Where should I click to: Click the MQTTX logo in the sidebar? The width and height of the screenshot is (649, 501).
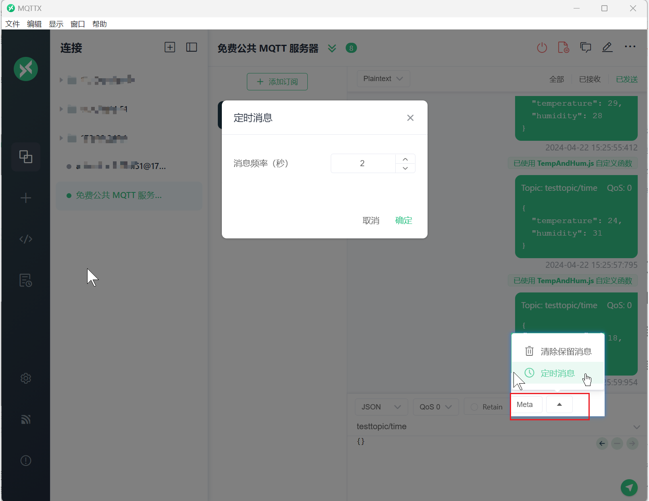pos(26,69)
